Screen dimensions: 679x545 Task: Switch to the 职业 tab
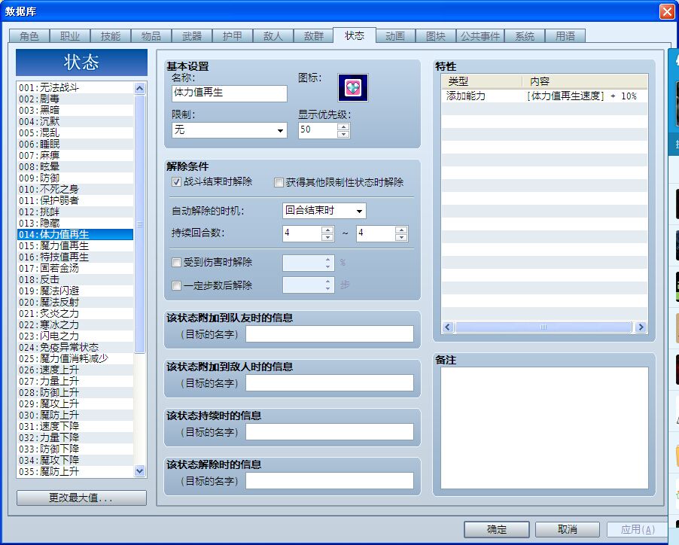70,36
